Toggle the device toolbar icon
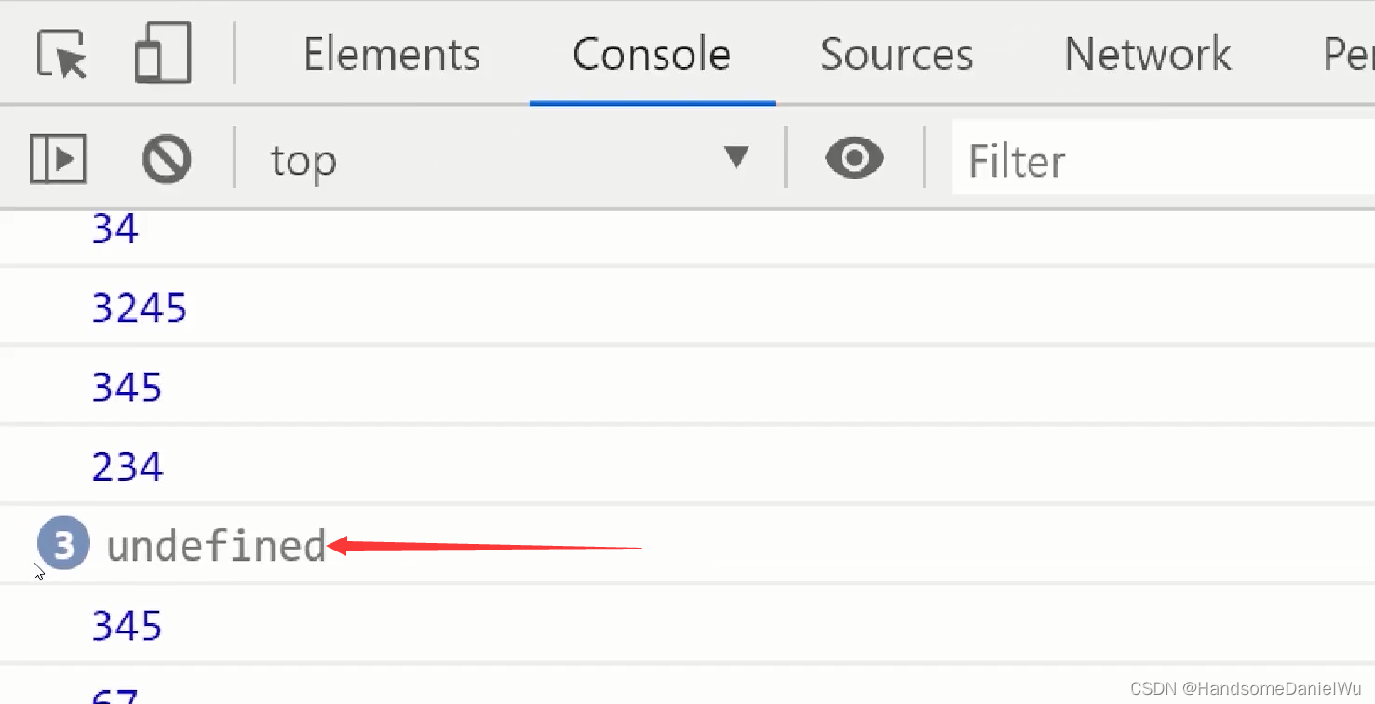This screenshot has width=1375, height=704. [x=163, y=54]
